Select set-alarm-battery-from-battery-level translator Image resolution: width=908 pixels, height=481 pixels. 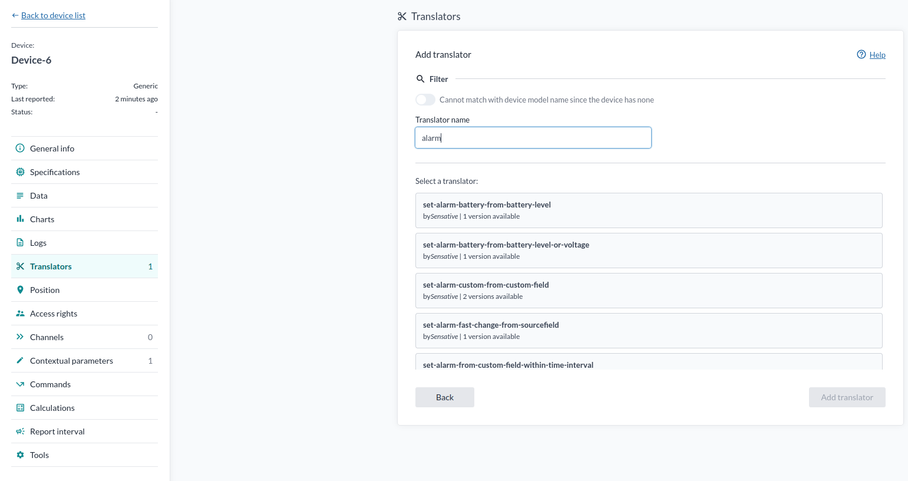pos(648,210)
